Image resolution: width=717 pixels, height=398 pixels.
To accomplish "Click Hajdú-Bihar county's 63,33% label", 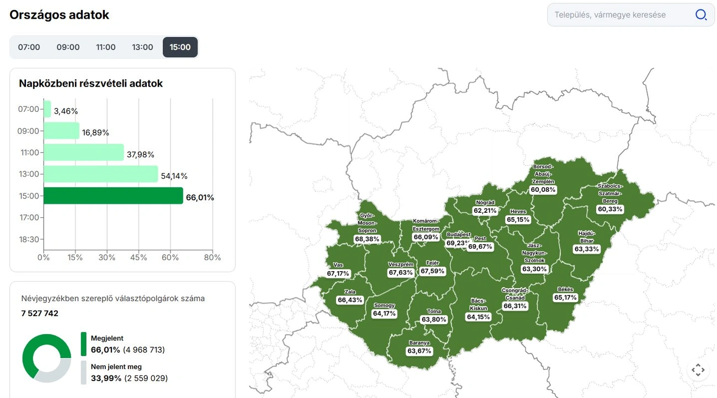I will point(586,249).
